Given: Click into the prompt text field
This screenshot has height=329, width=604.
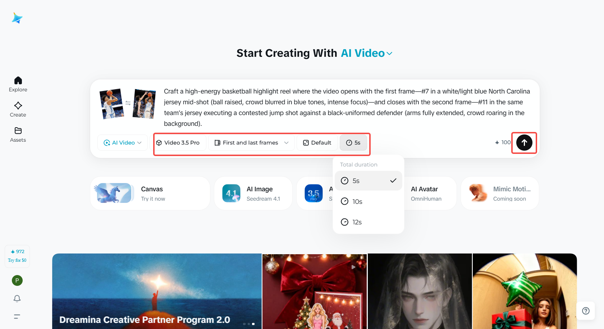Looking at the screenshot, I should 347,108.
